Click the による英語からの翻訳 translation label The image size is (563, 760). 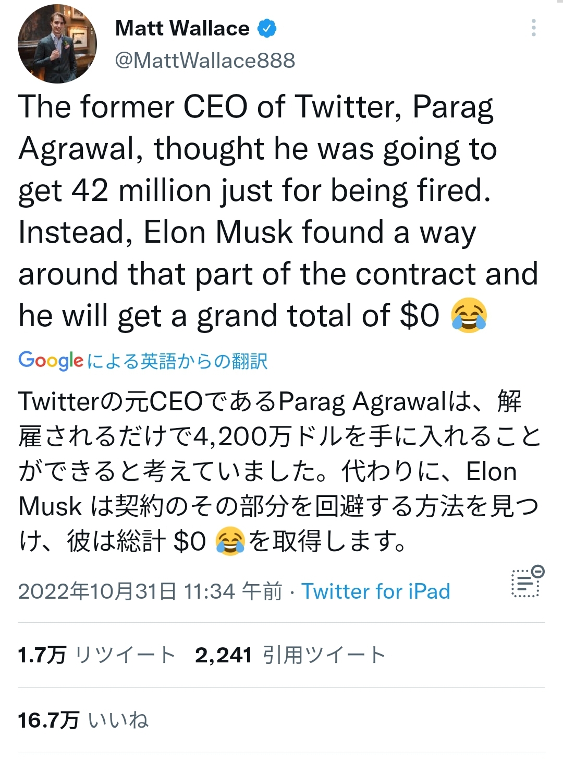pos(177,361)
